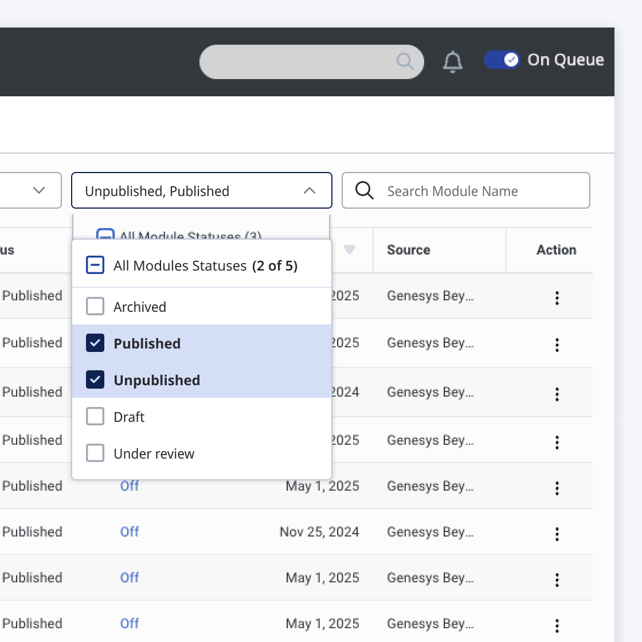Click the Nov 25, 2024 date cell

pyautogui.click(x=319, y=531)
